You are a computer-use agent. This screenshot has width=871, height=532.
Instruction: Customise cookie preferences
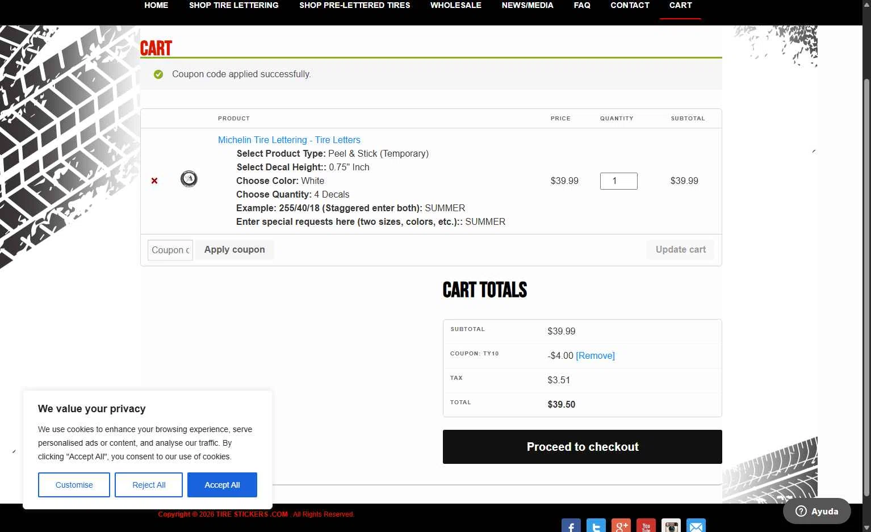[74, 485]
